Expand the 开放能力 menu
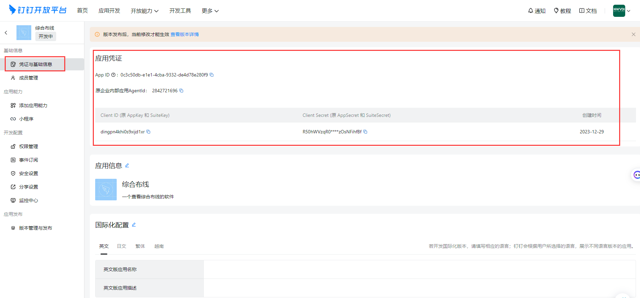This screenshot has height=298, width=640. click(x=145, y=11)
